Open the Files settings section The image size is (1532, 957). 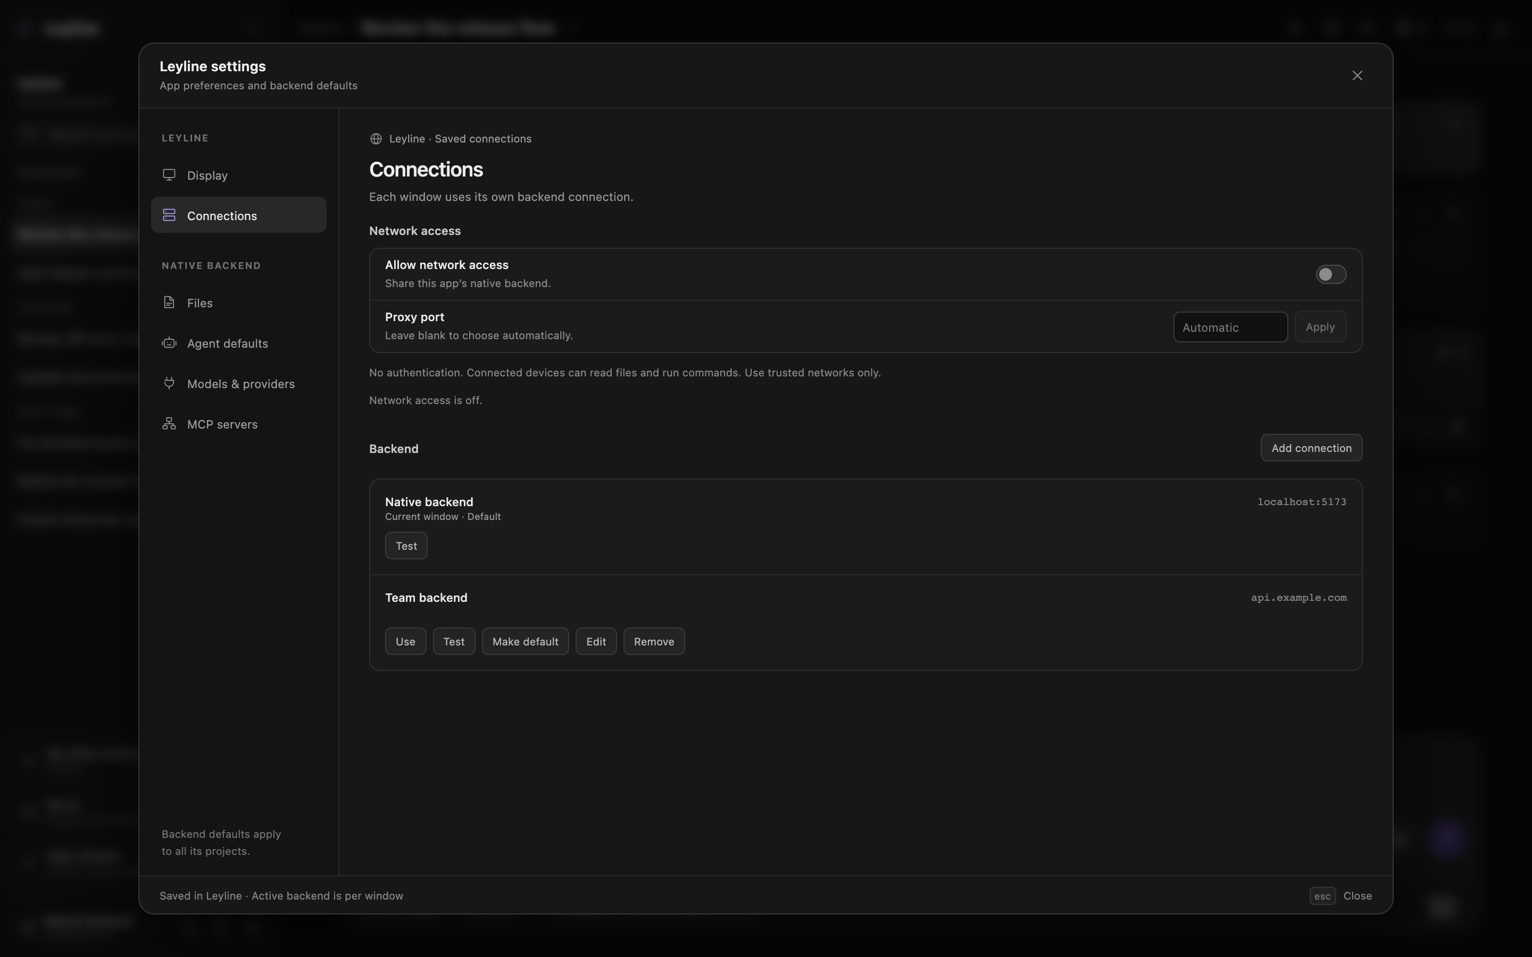[x=239, y=303]
